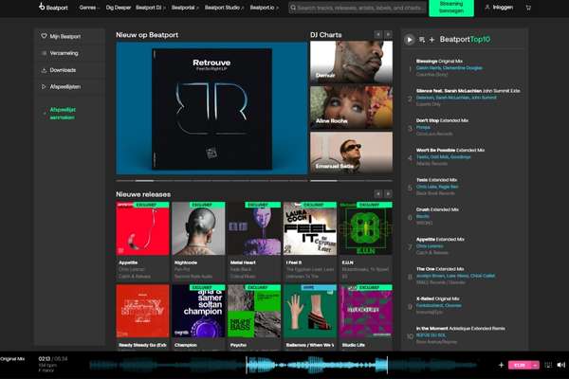
Task: Click the Afspeellijsten play icon
Action: click(x=44, y=86)
